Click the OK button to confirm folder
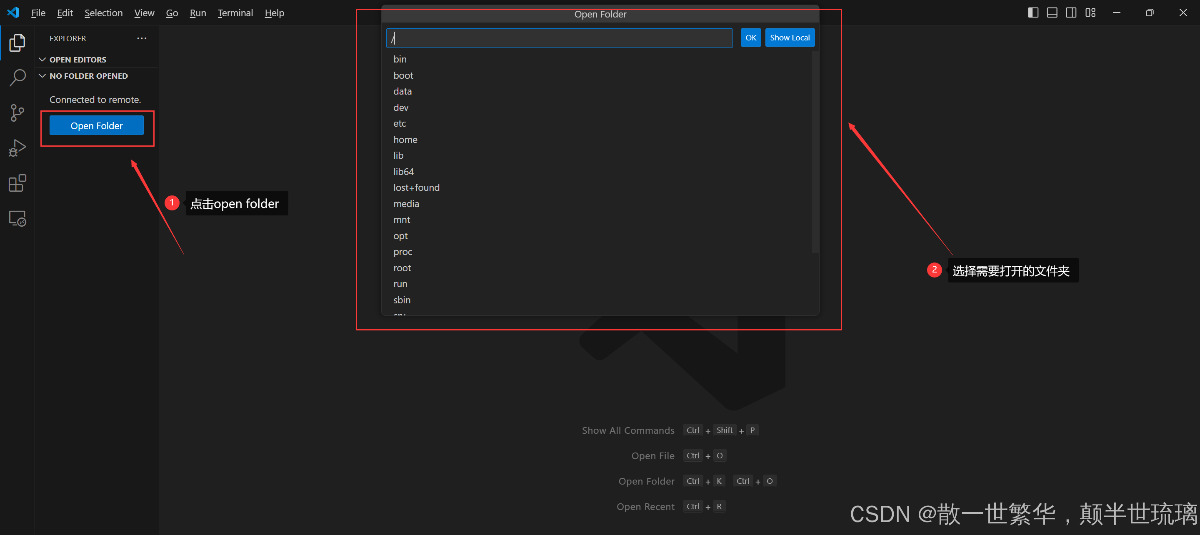This screenshot has height=535, width=1200. pos(749,37)
